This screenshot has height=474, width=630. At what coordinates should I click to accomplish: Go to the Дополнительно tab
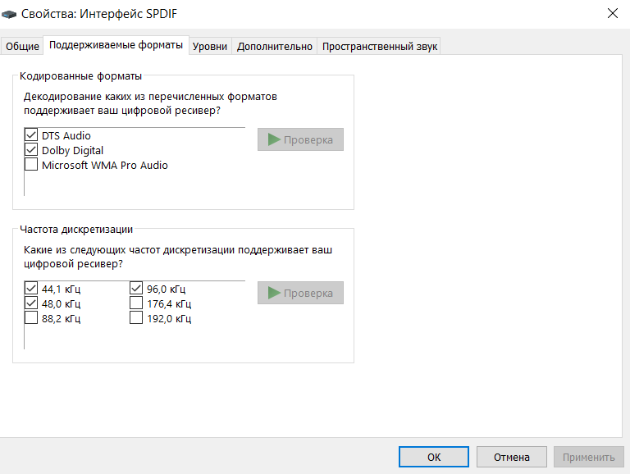pos(275,47)
